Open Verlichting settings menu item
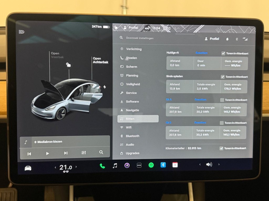The height and width of the screenshot is (201, 269). point(134,49)
